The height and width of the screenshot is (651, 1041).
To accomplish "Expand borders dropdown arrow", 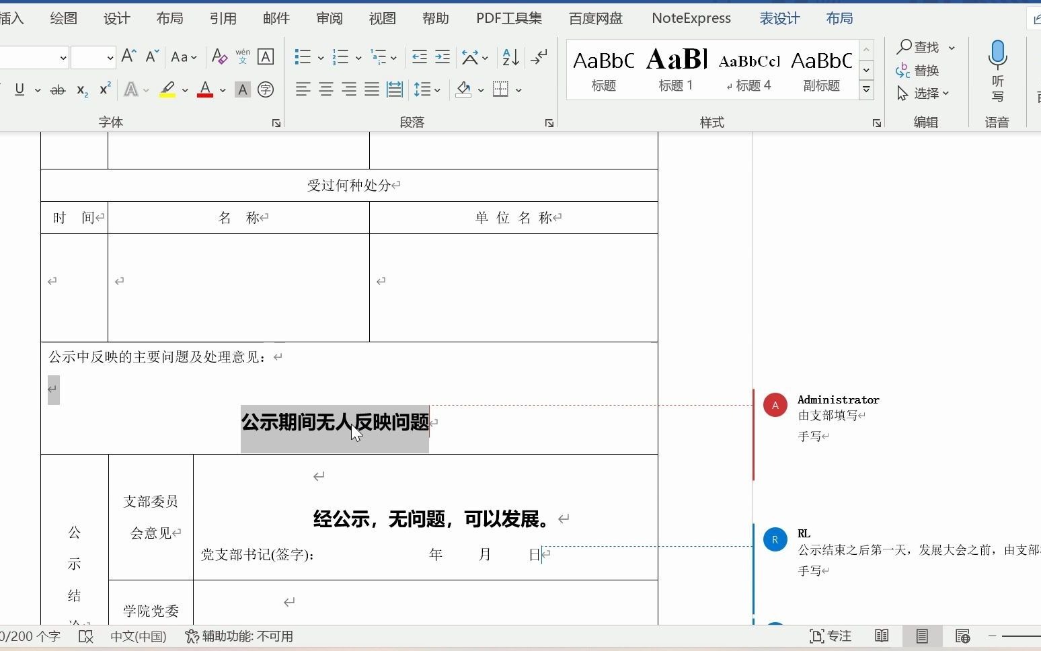I will (x=518, y=90).
